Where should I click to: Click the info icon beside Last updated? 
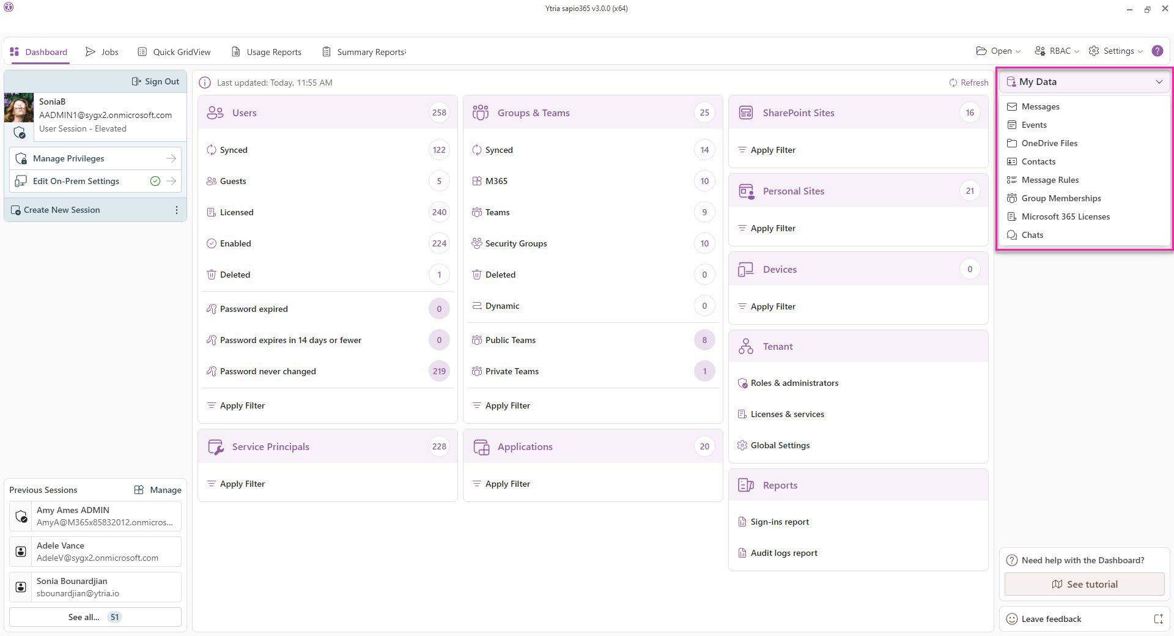coord(205,83)
